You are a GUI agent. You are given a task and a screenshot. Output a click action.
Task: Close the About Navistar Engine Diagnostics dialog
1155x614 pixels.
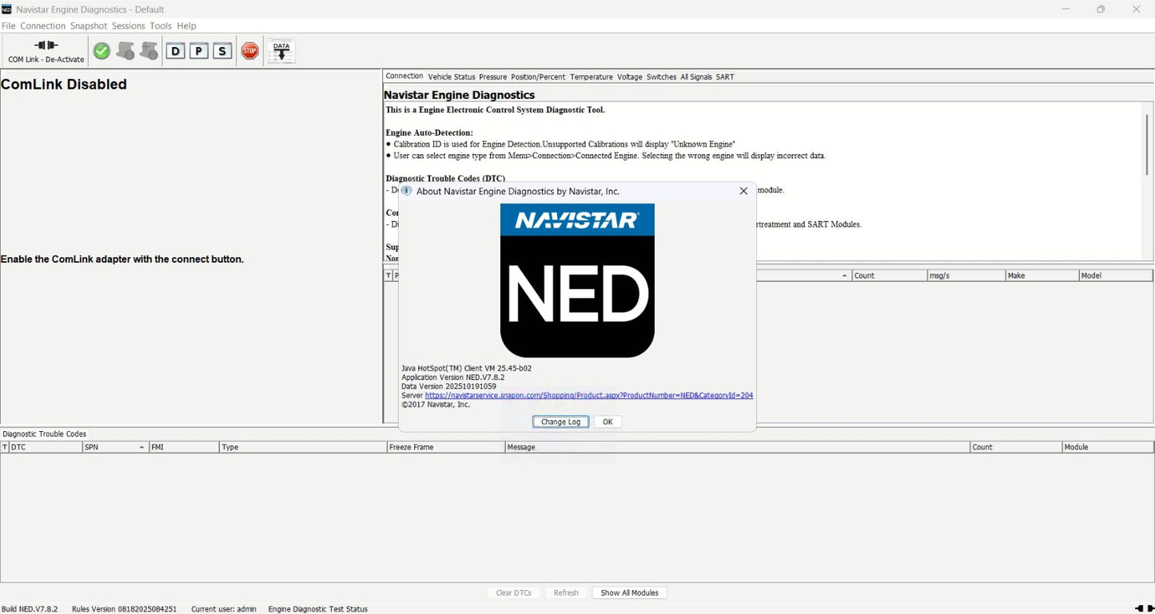[x=743, y=191]
